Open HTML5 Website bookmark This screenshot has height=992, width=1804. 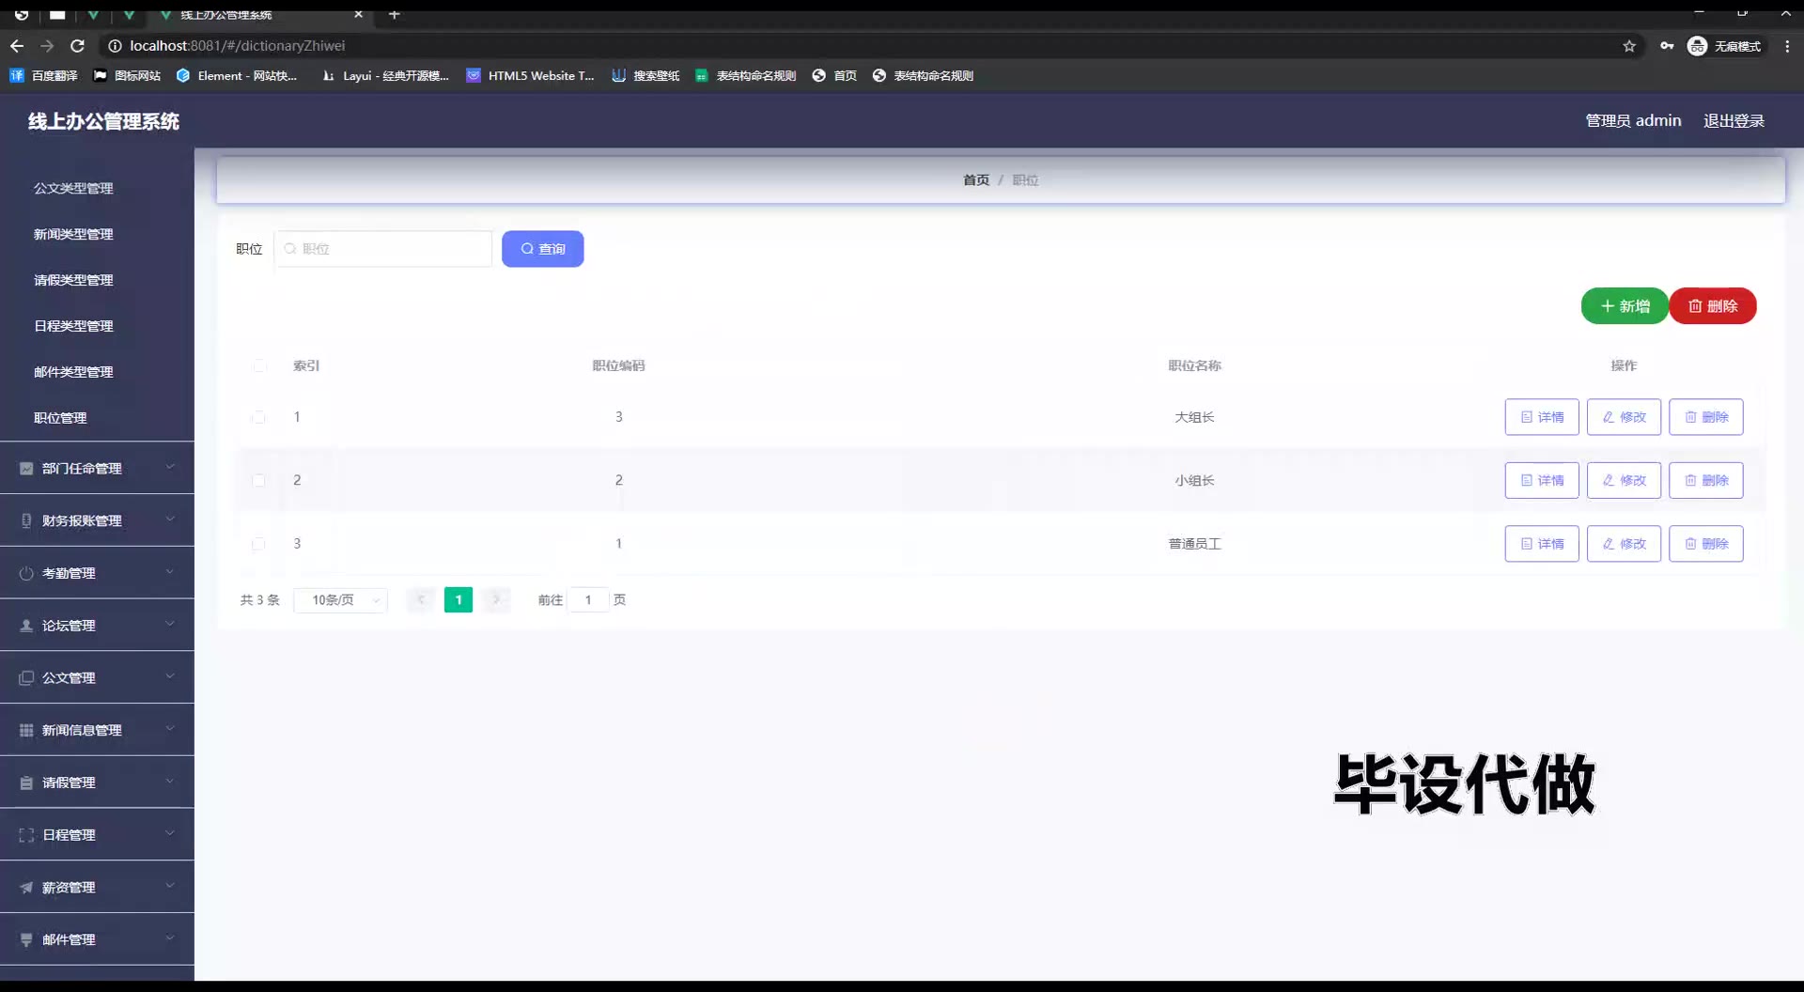[531, 75]
